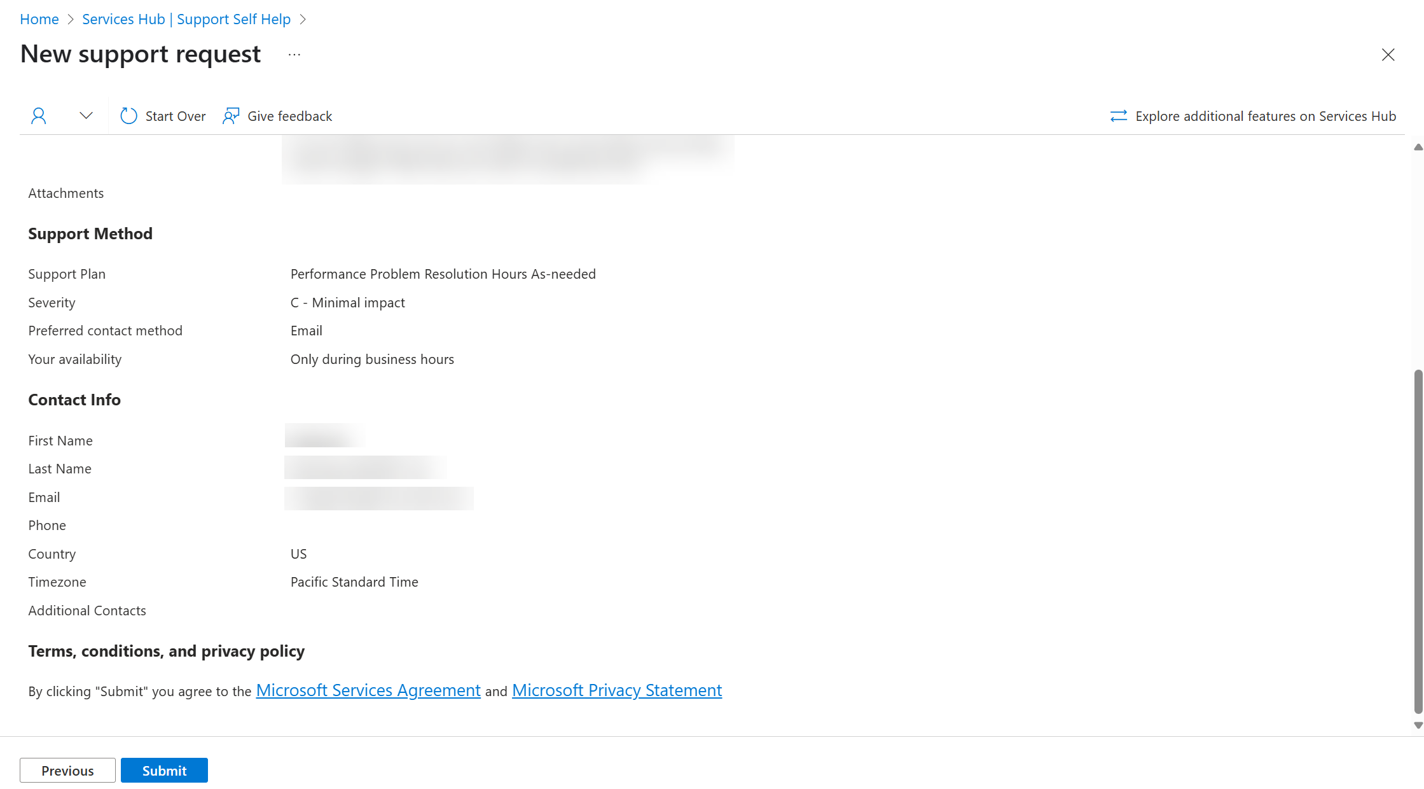1424x789 pixels.
Task: Click the Previous button
Action: [67, 771]
